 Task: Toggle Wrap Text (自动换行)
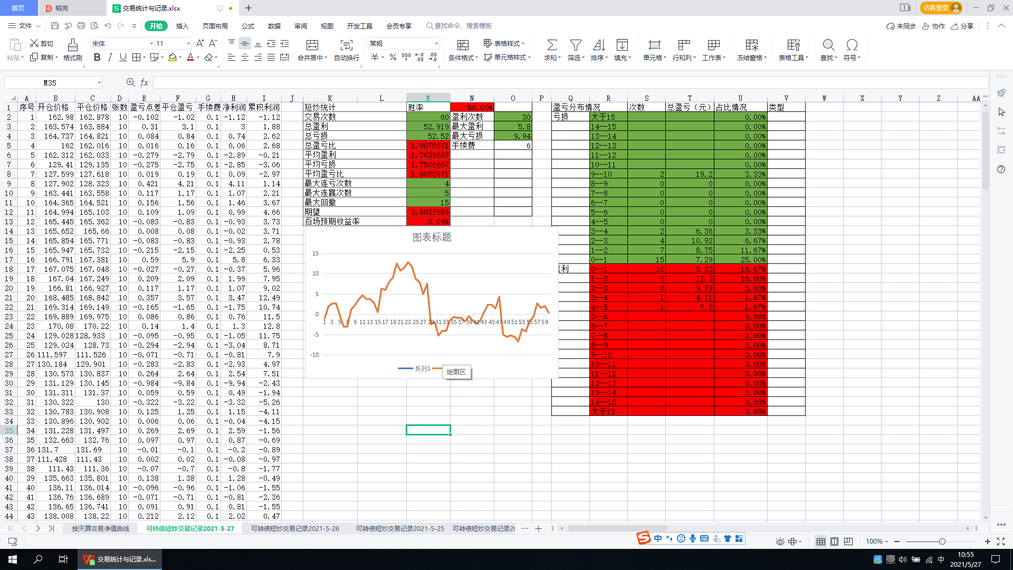(x=347, y=50)
